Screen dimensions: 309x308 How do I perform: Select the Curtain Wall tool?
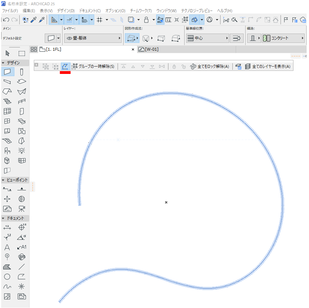point(8,111)
